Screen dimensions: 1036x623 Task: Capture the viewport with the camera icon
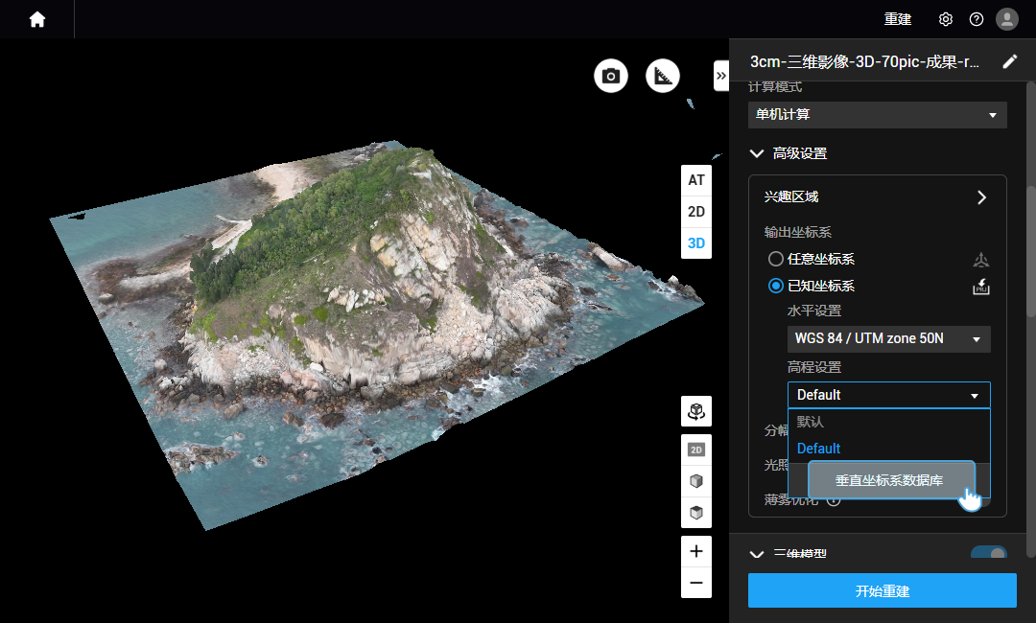[610, 76]
